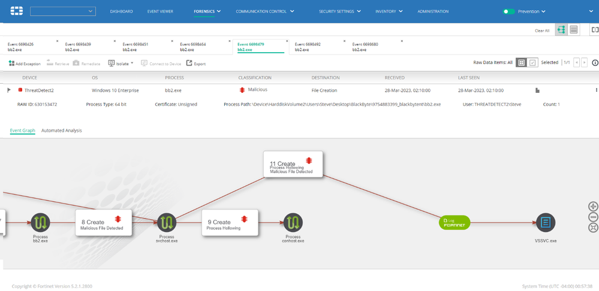Image resolution: width=599 pixels, height=291 pixels.
Task: Switch to the Automated Analysis tab
Action: [62, 131]
